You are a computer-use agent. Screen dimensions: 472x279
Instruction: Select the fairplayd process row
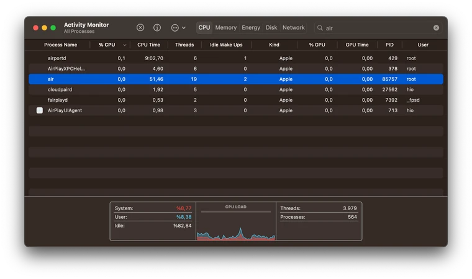(236, 100)
